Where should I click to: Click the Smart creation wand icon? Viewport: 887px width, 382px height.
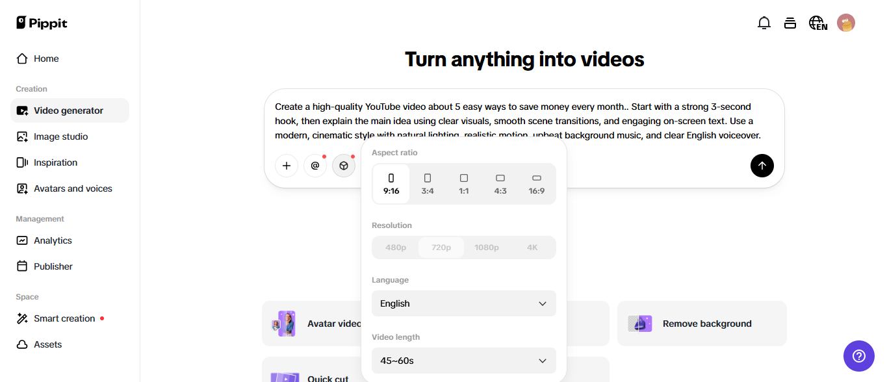click(22, 318)
